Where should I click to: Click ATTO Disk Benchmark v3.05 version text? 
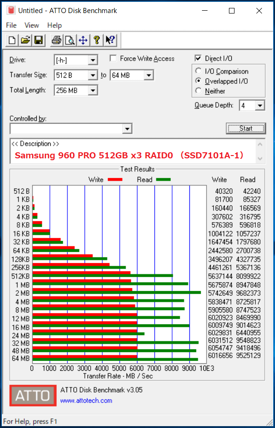tap(101, 390)
